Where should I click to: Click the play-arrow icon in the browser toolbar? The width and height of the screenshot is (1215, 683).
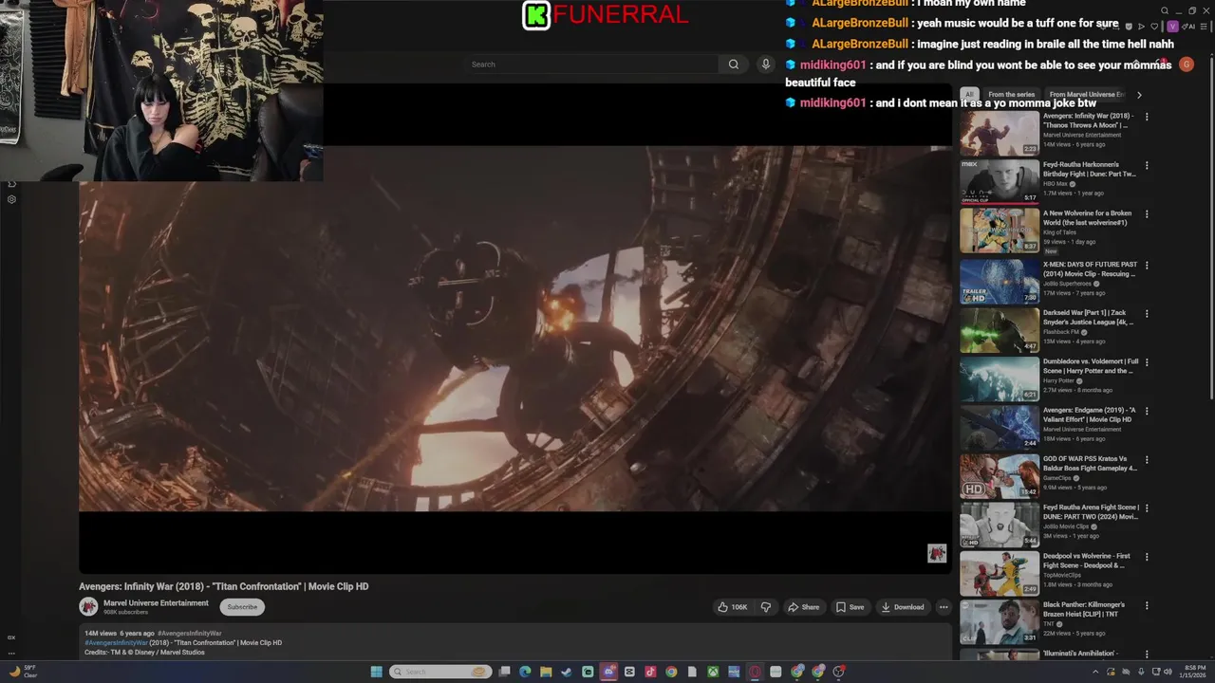click(1141, 27)
